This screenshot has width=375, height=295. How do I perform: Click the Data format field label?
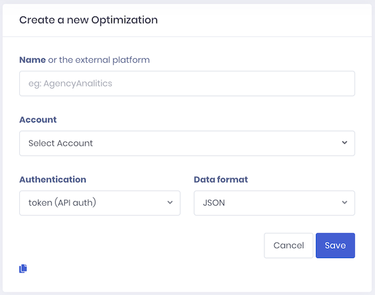click(221, 179)
